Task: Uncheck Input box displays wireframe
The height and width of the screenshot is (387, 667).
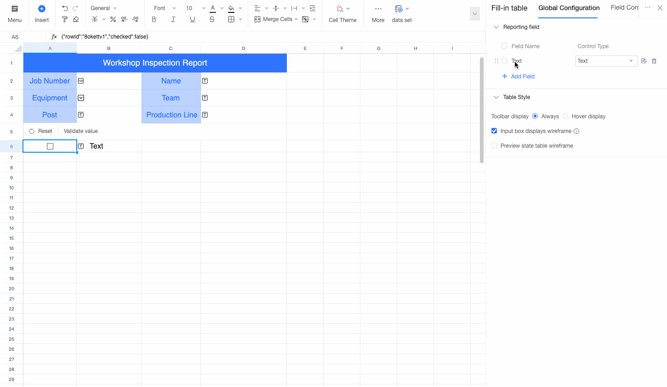Action: (494, 131)
